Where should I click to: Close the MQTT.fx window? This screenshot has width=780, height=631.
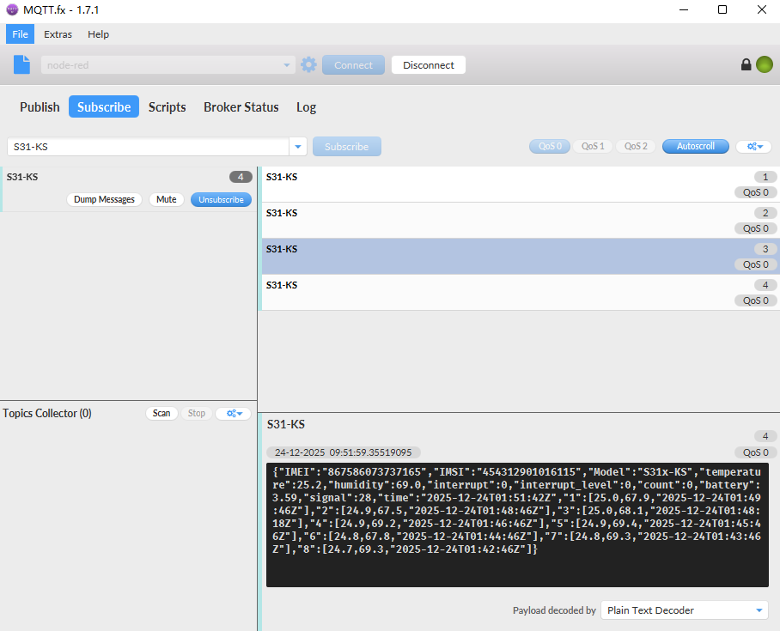click(762, 10)
